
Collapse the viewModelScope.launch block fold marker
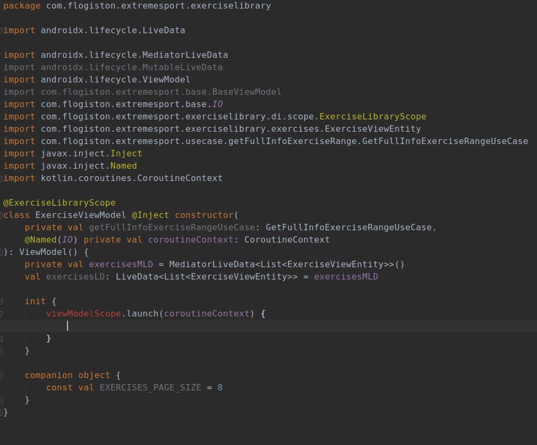click(x=2, y=314)
